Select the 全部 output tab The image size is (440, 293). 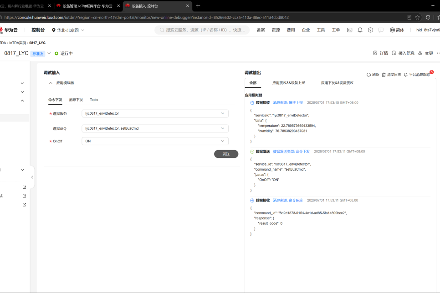[253, 83]
